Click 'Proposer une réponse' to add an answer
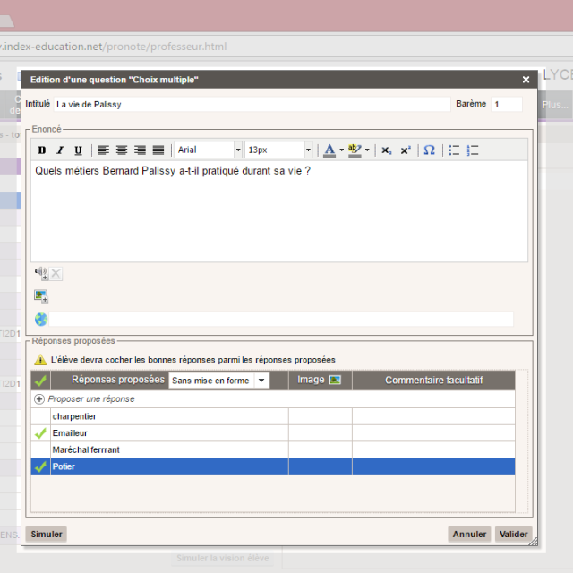Image resolution: width=573 pixels, height=573 pixels. point(90,399)
